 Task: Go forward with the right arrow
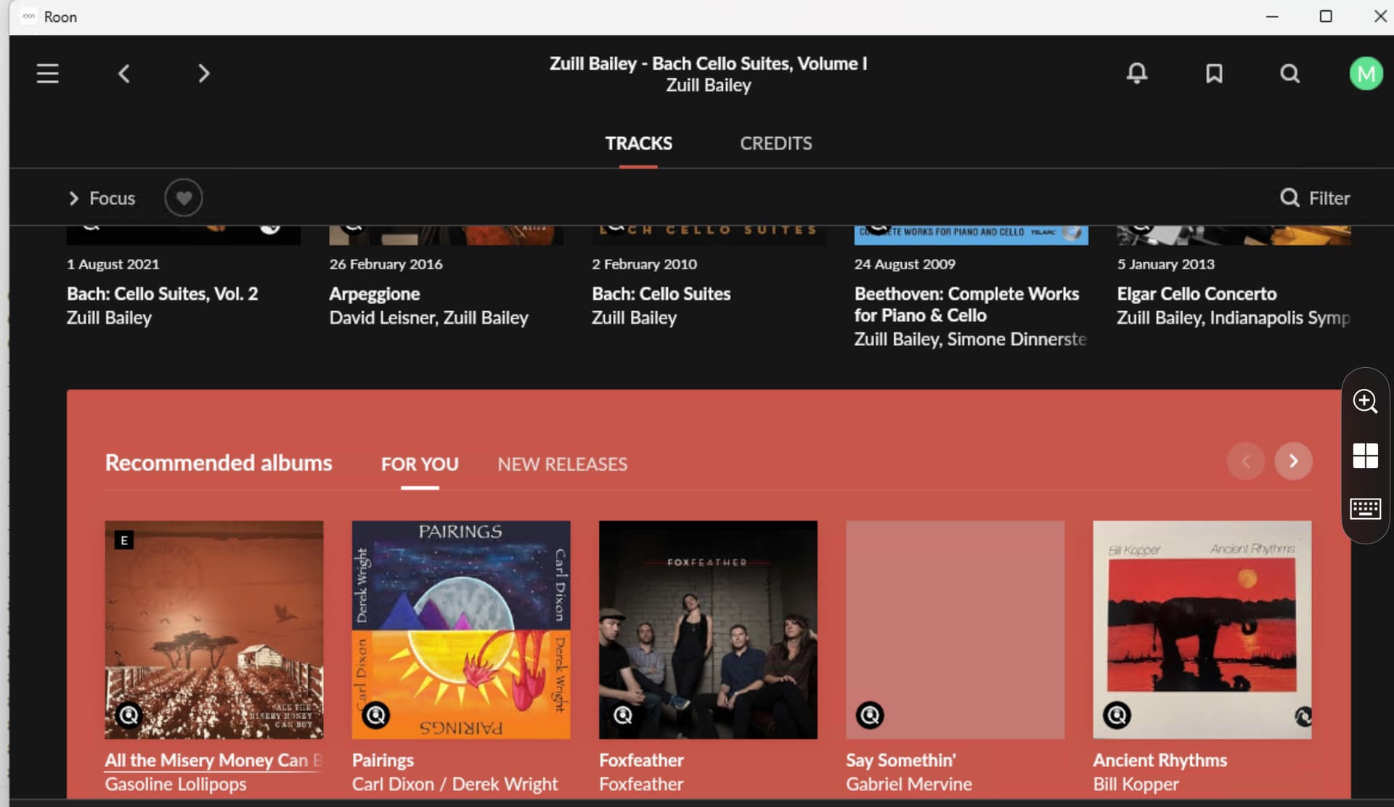click(x=204, y=73)
